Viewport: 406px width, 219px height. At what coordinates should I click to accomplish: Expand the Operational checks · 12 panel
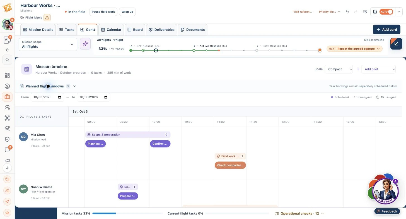point(299,213)
